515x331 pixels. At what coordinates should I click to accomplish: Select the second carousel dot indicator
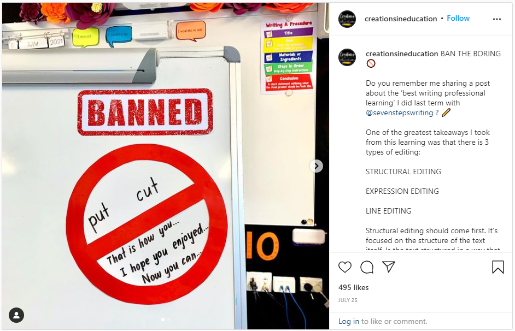coord(168,319)
